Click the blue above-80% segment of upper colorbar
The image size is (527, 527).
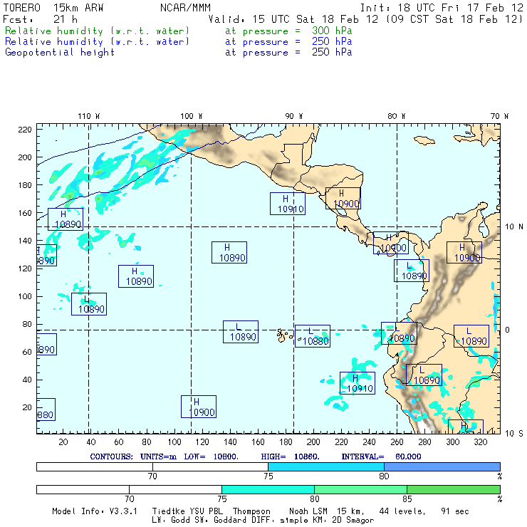click(442, 466)
